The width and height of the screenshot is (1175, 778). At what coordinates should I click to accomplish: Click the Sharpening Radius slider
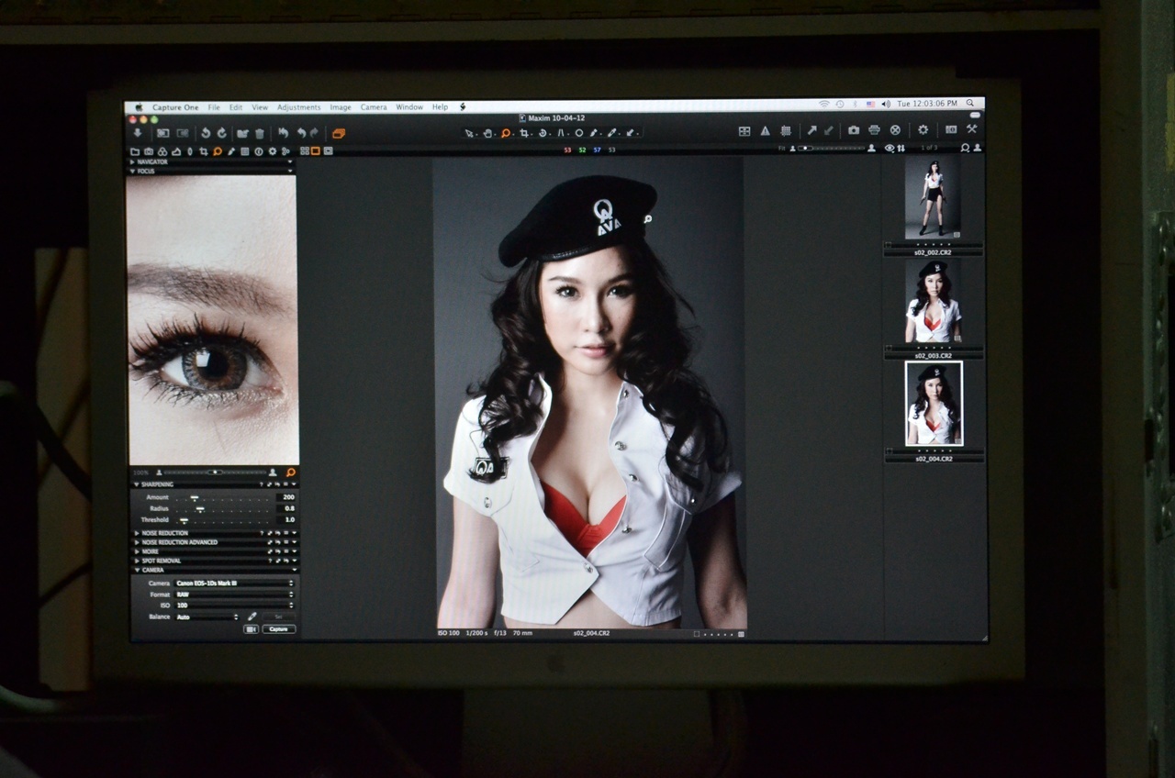click(223, 509)
